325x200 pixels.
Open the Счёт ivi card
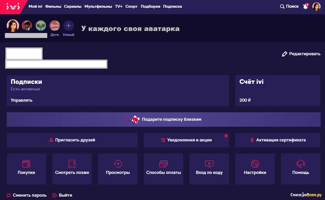(278, 91)
